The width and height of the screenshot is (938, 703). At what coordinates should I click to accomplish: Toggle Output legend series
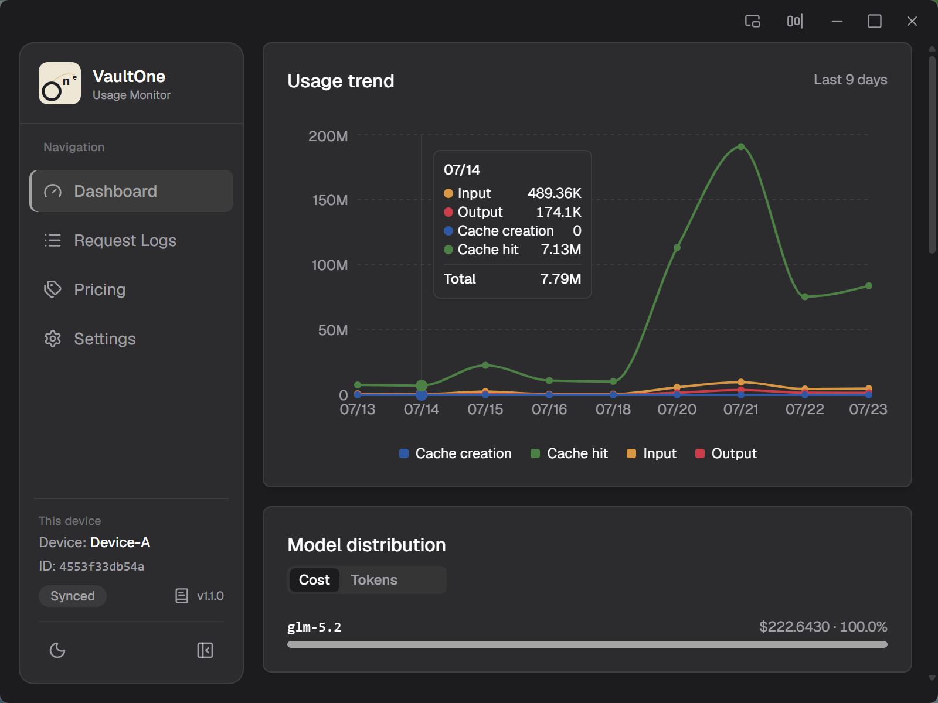coord(726,453)
